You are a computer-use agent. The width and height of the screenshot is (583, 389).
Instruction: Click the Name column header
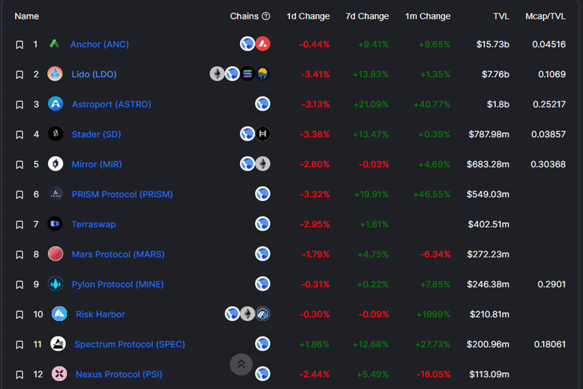27,16
